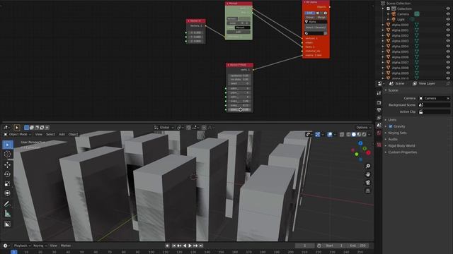Toggle Collection visibility eye icon

tap(448, 8)
